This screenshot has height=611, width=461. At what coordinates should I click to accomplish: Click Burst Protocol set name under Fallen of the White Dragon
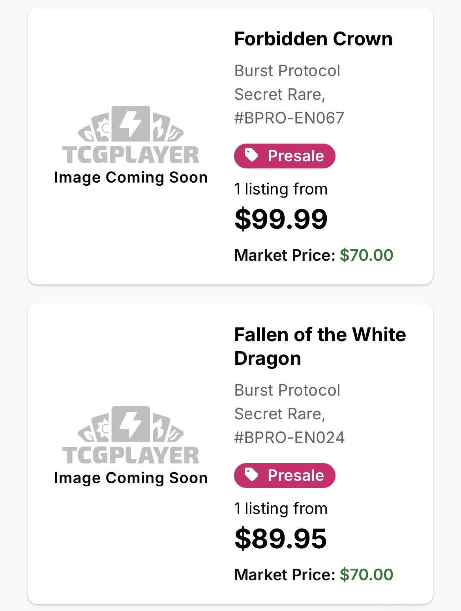point(287,391)
